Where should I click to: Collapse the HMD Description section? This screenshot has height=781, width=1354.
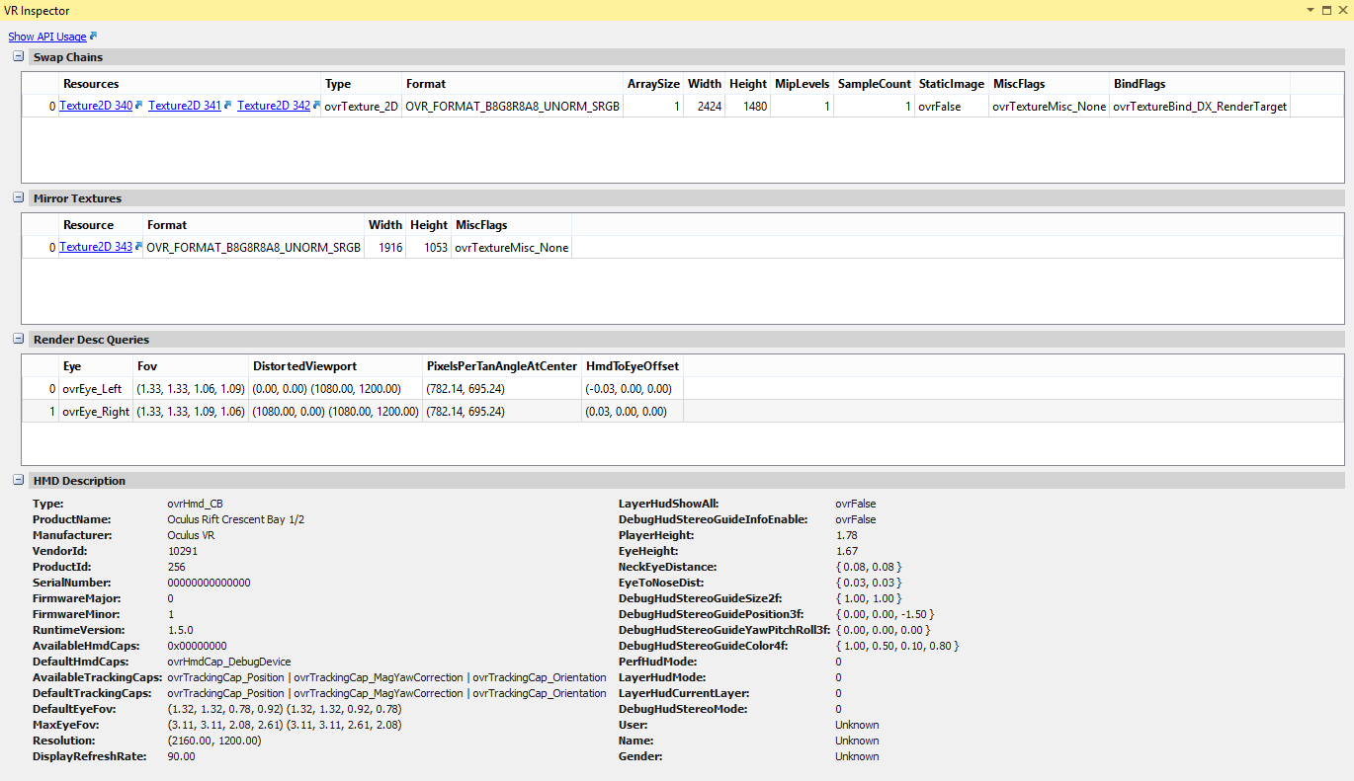tap(19, 481)
